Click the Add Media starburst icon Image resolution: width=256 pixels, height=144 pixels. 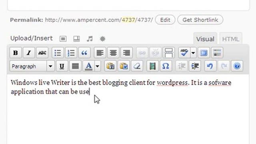pyautogui.click(x=102, y=39)
